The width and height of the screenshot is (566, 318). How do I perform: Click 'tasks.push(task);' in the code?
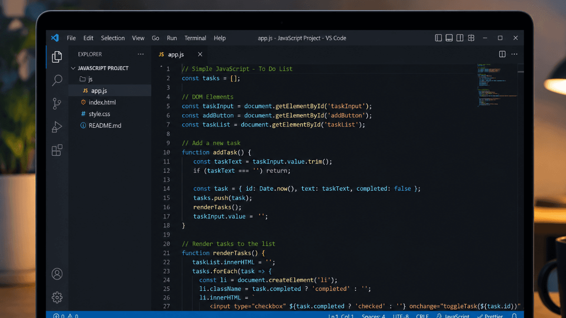tap(223, 198)
